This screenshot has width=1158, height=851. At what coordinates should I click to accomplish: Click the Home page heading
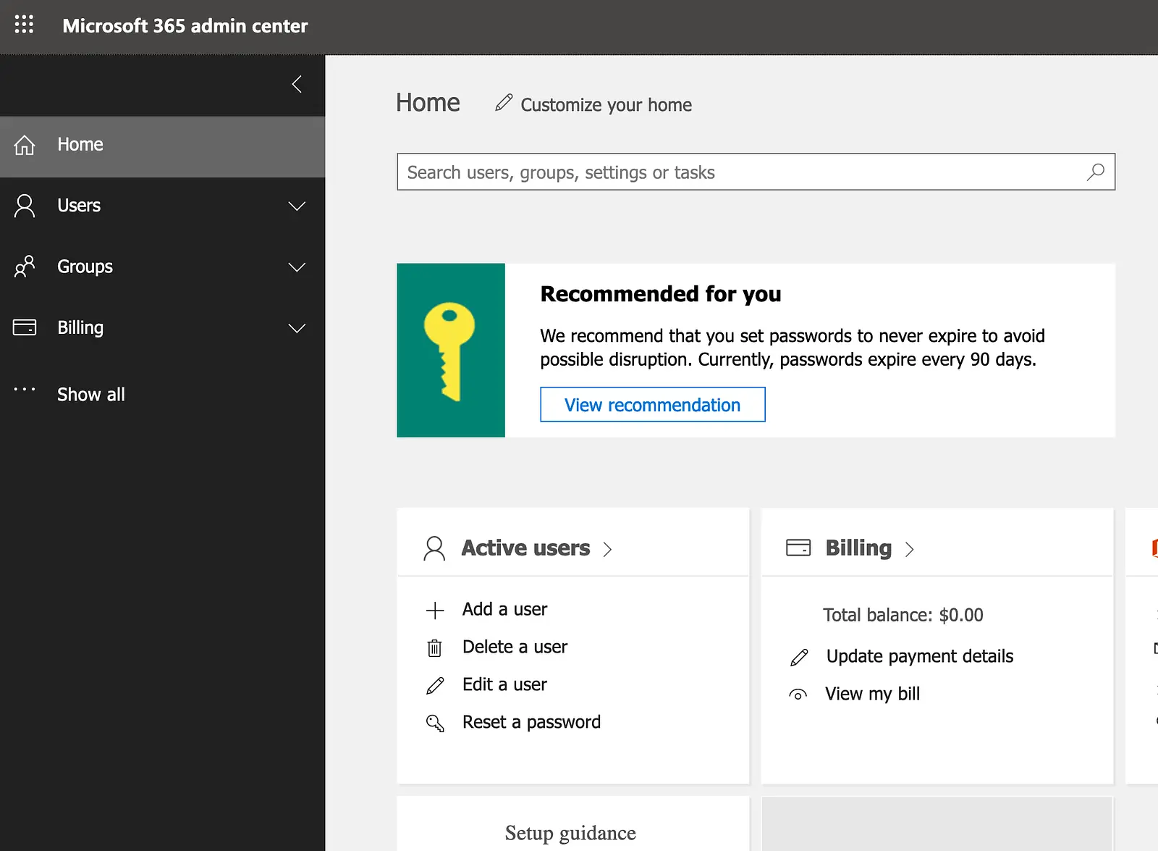coord(428,103)
